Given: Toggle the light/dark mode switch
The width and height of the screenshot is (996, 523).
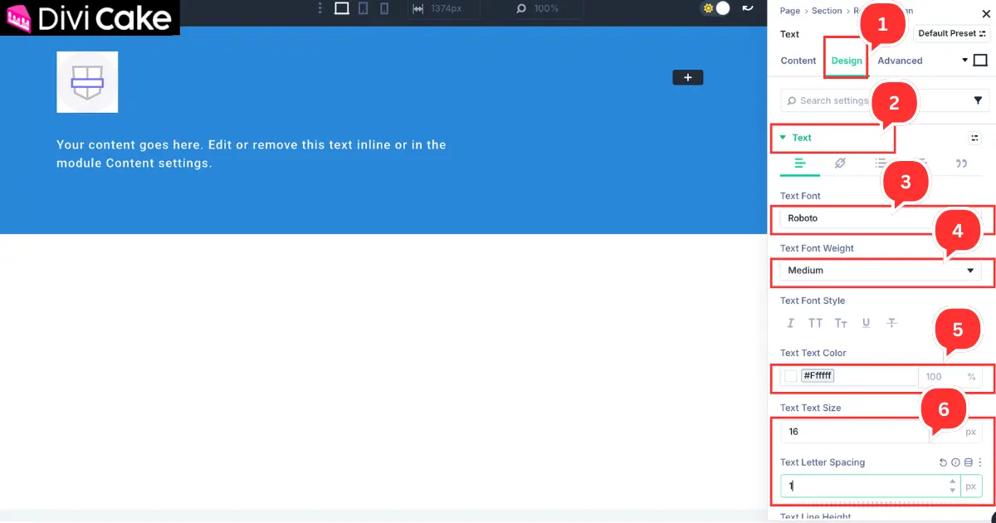Looking at the screenshot, I should click(x=716, y=8).
